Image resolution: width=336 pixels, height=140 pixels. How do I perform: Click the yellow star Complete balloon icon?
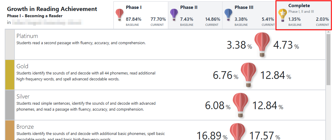(282, 15)
